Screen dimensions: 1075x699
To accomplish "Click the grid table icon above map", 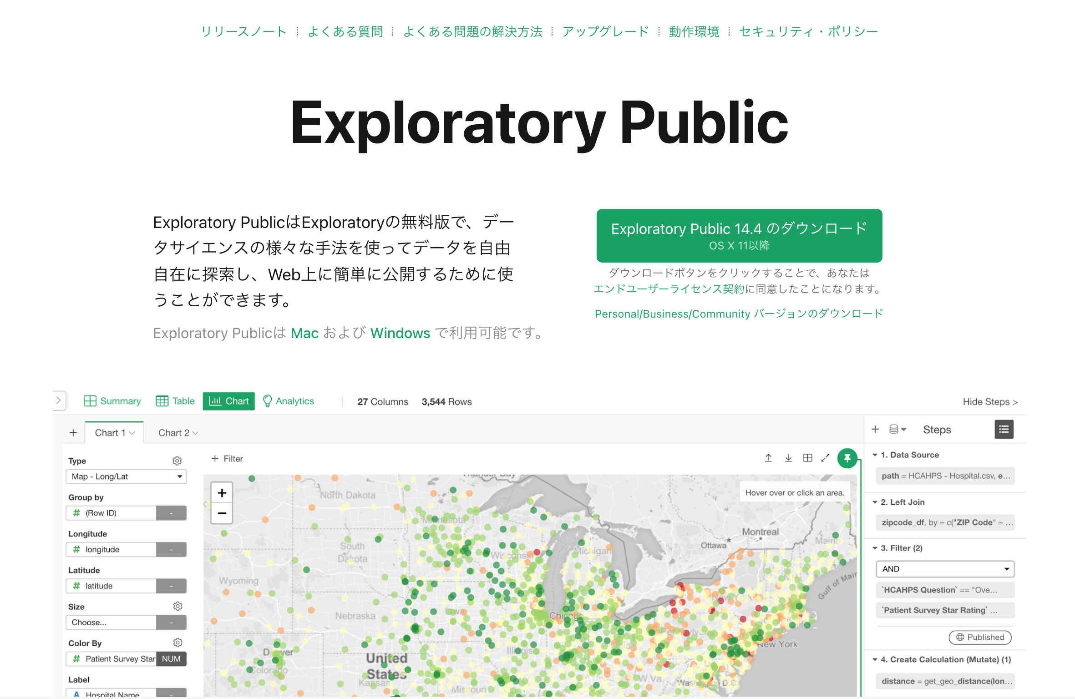I will pos(807,458).
